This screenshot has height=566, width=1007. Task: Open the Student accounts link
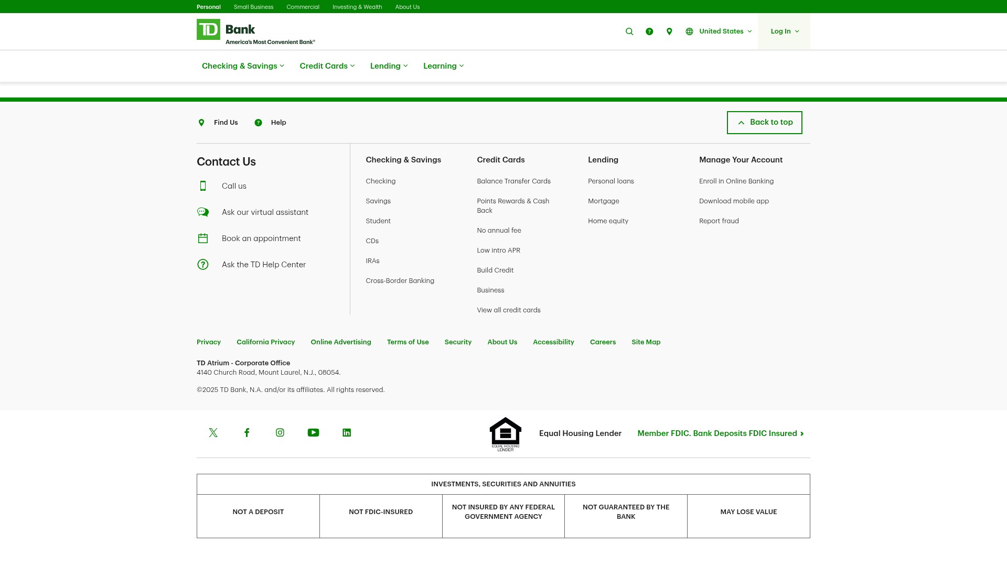click(x=378, y=221)
